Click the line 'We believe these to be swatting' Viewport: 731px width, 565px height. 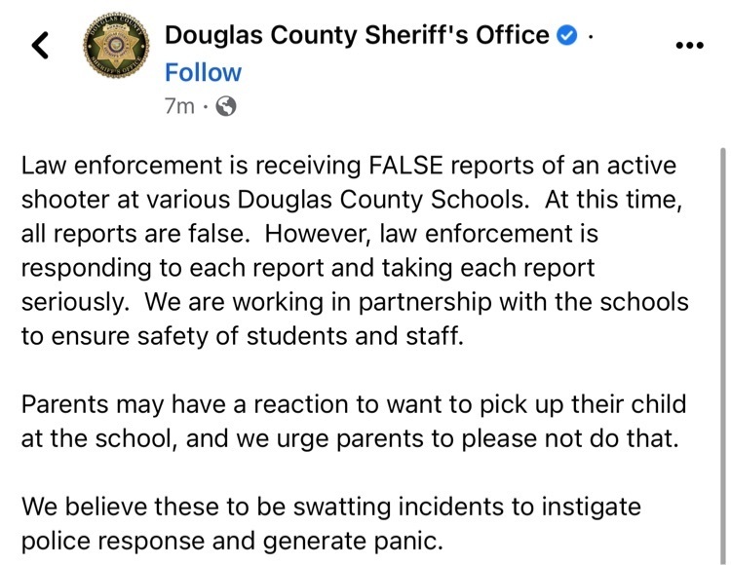(x=331, y=508)
